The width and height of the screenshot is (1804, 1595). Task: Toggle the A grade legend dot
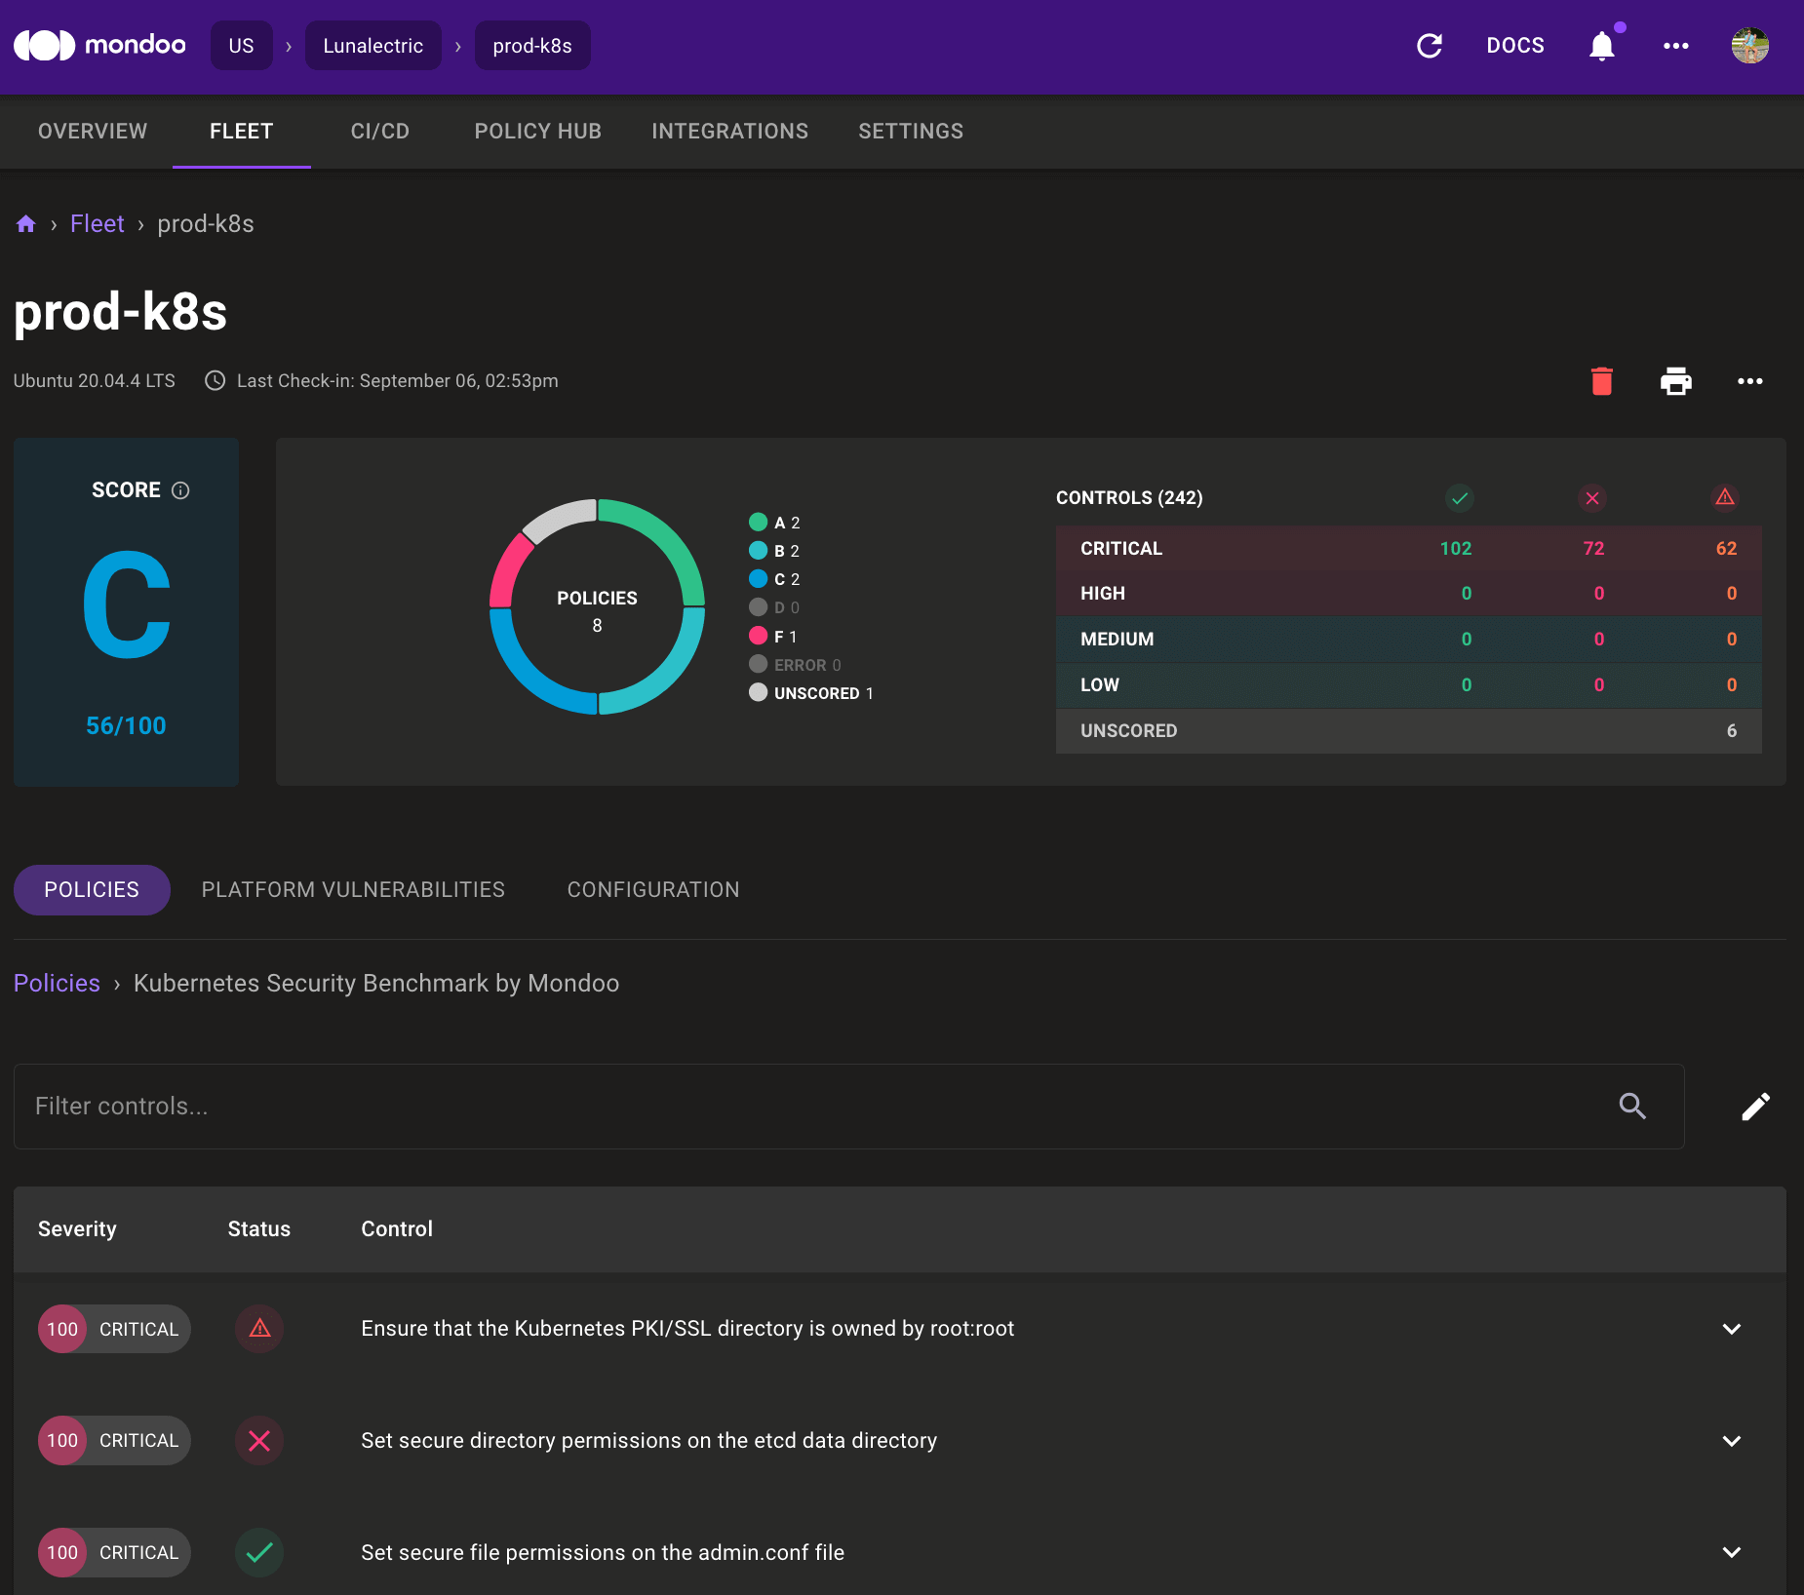pos(758,523)
